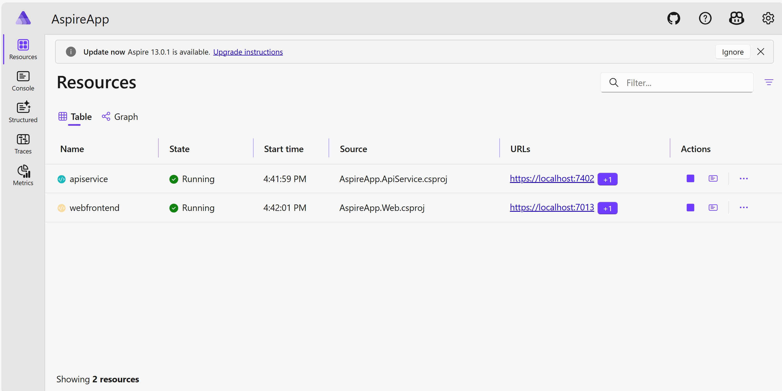The width and height of the screenshot is (782, 391).
Task: Sort by the State column header
Action: pyautogui.click(x=179, y=149)
